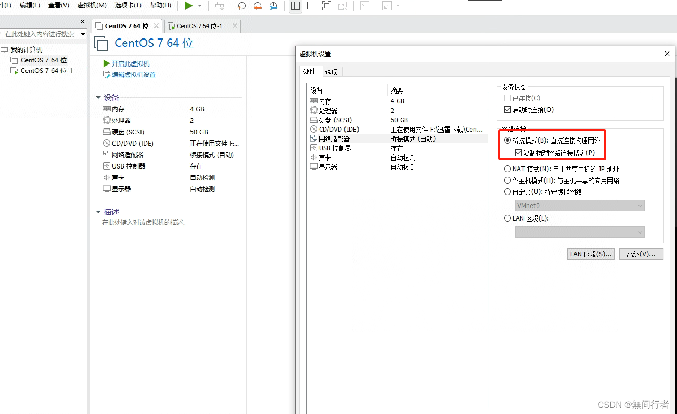Click the library search input field
The image size is (677, 414).
click(40, 34)
